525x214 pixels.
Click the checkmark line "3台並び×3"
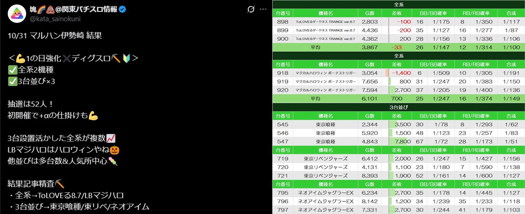[x=31, y=81]
